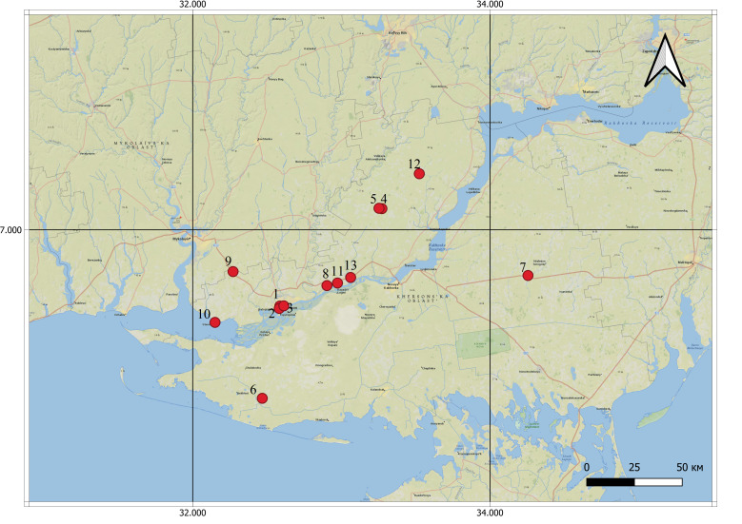Click the Mykolaiv city label
Image resolution: width=742 pixels, height=524 pixels.
click(x=183, y=238)
